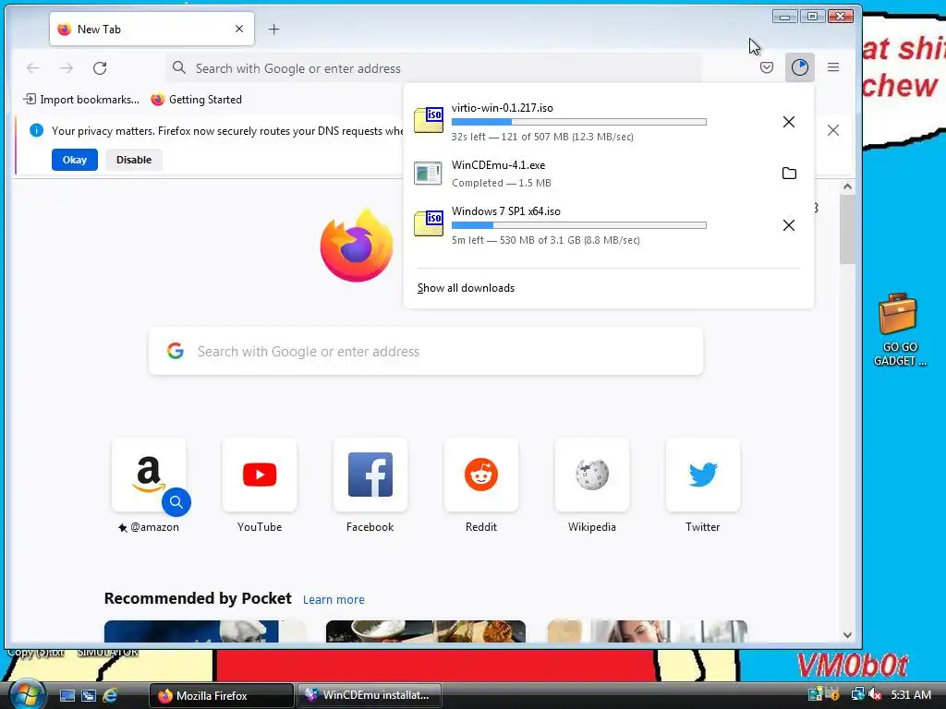Click the muted volume tray icon
The image size is (946, 709).
click(875, 694)
